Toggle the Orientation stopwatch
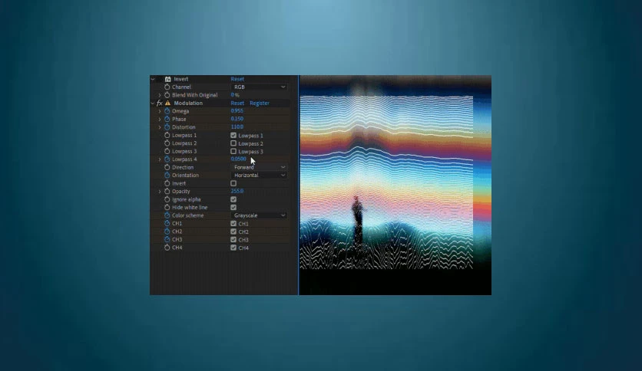This screenshot has height=371, width=642. (167, 176)
